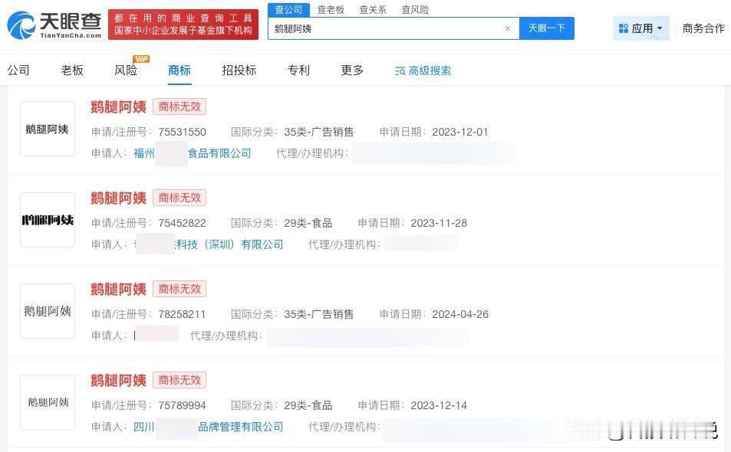Open 鹅腿阿姨 title dated 2023-12-01
The height and width of the screenshot is (452, 731).
118,106
